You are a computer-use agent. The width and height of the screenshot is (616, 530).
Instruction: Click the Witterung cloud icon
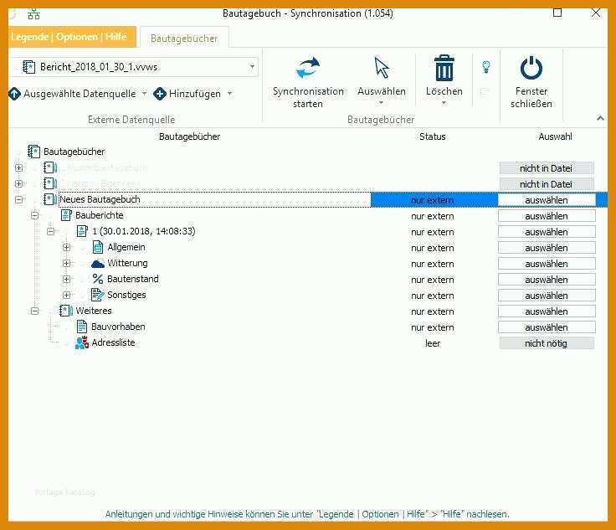[98, 263]
